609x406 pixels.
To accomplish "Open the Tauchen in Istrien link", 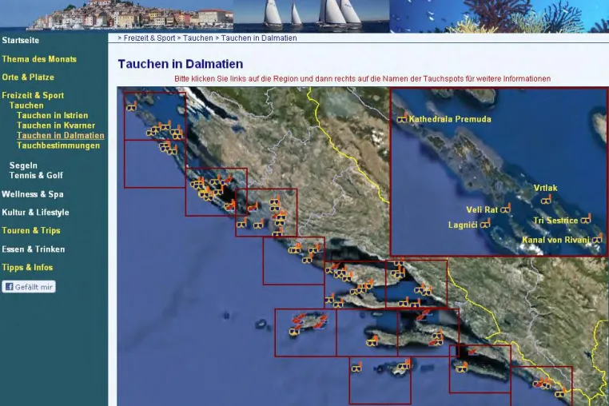I will click(x=53, y=115).
